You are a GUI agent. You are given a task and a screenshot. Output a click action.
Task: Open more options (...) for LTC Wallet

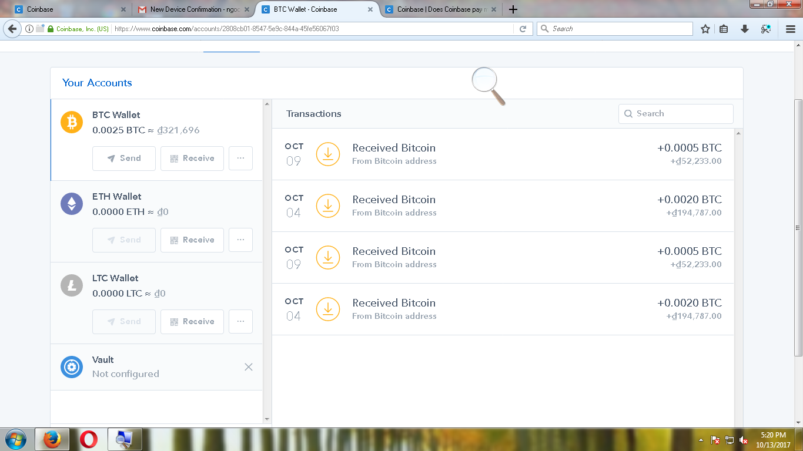(240, 322)
